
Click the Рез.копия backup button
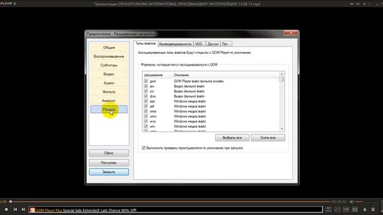109,162
